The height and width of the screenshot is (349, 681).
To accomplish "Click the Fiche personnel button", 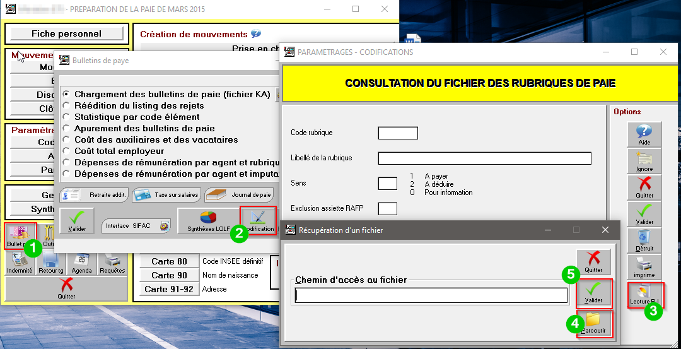I will click(x=66, y=33).
